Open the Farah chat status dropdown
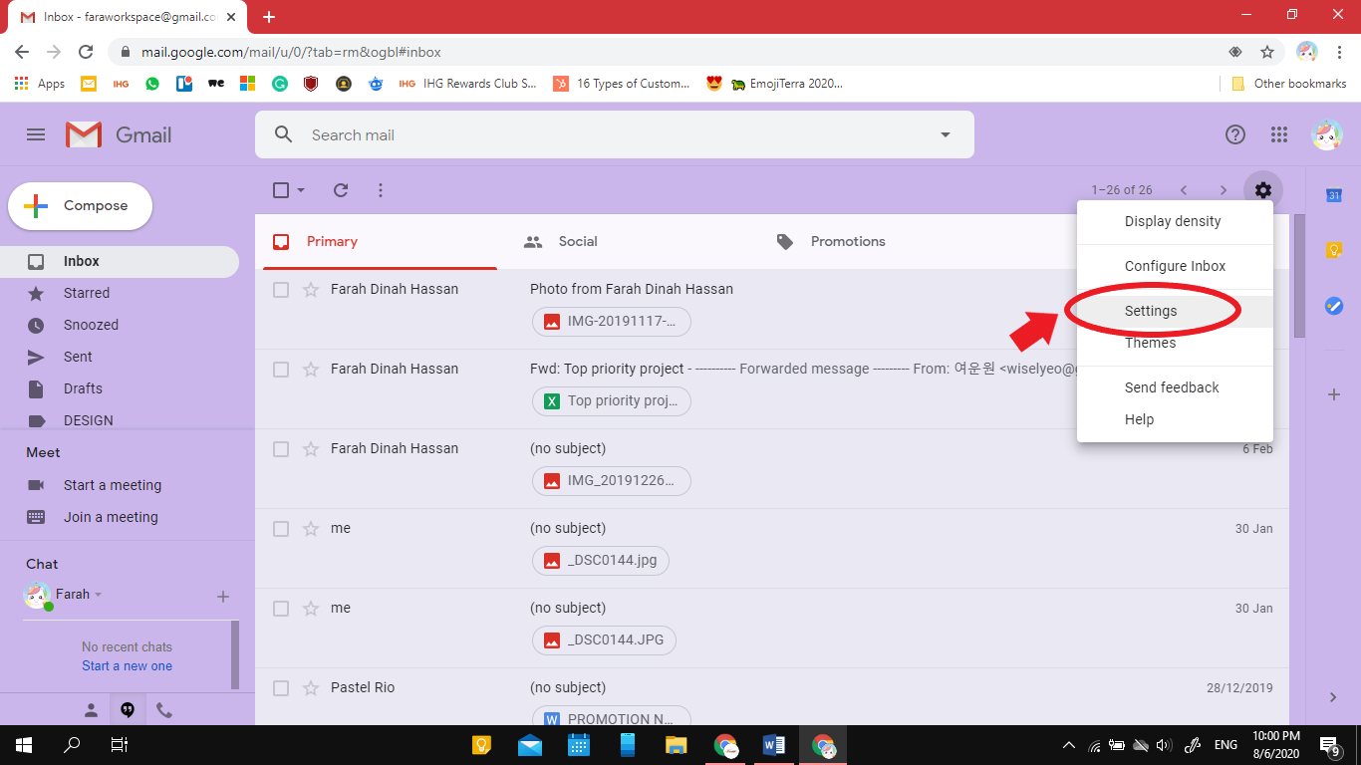Screen dimensions: 1361x765 pos(98,595)
